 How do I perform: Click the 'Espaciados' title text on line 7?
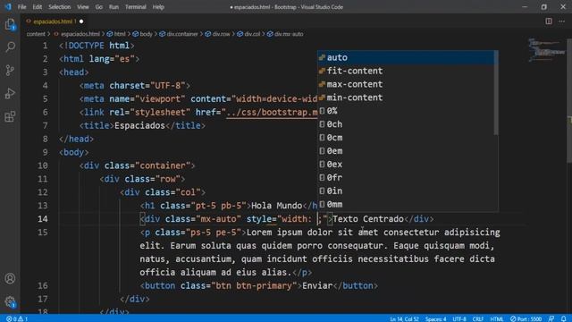point(139,125)
